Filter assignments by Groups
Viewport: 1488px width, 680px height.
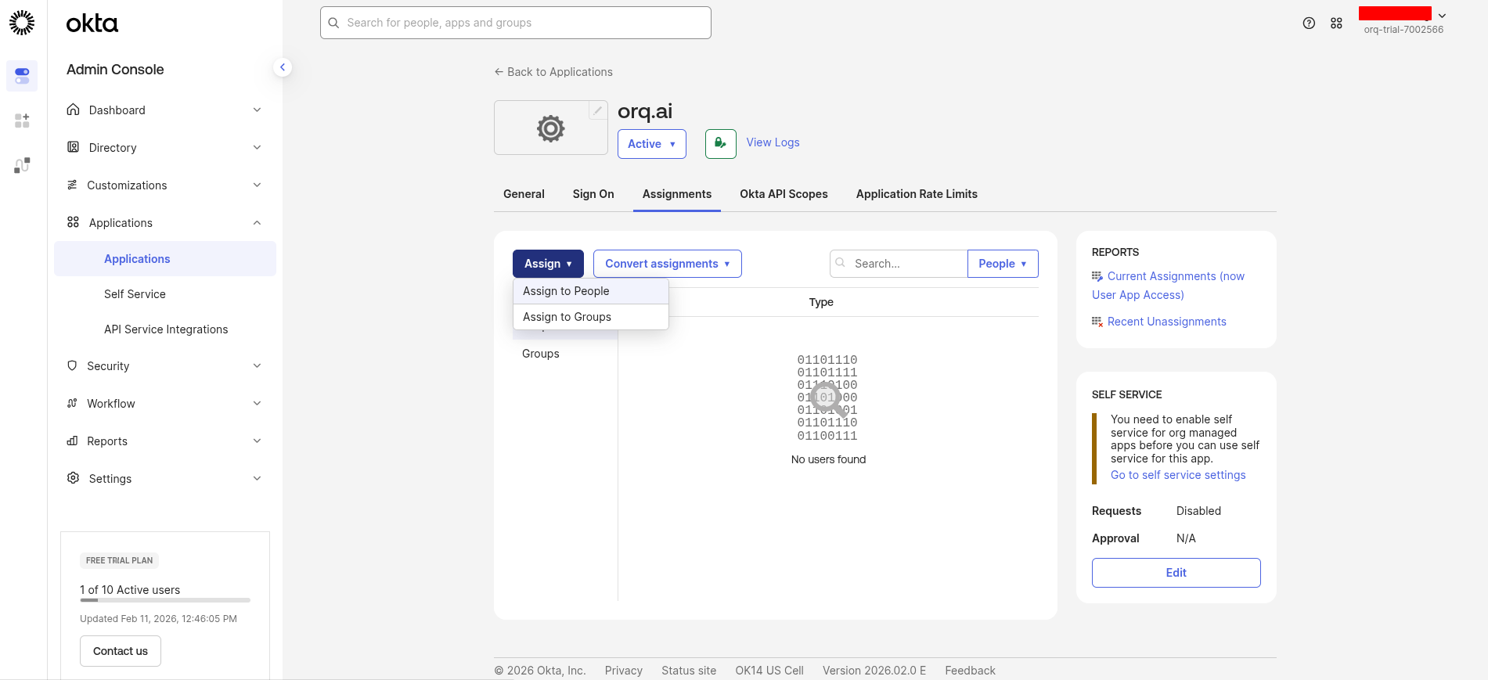click(x=541, y=354)
